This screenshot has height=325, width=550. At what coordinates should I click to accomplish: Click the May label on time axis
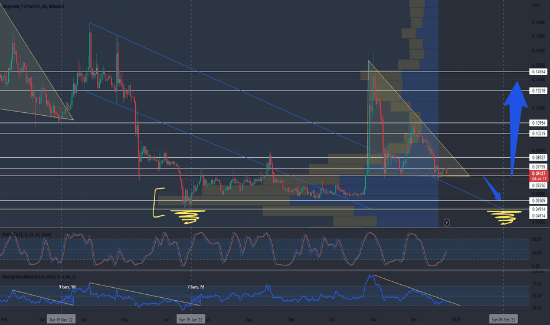(x=125, y=319)
